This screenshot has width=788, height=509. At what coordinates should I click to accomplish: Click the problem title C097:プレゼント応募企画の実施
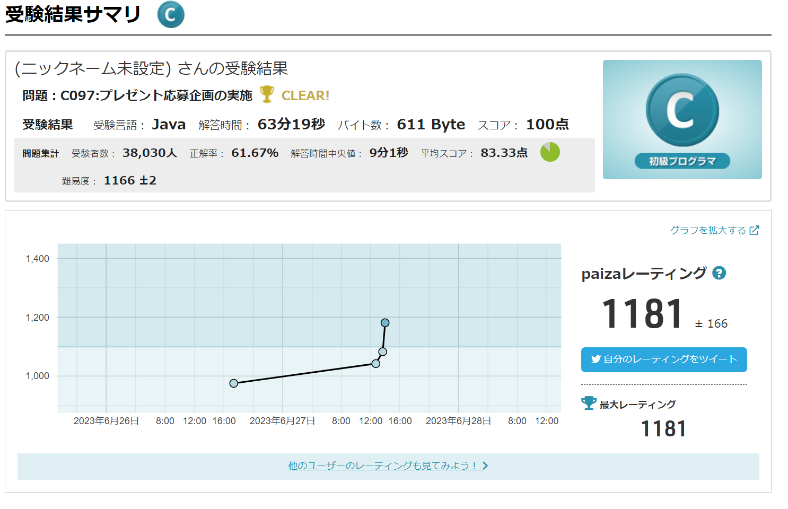click(156, 95)
